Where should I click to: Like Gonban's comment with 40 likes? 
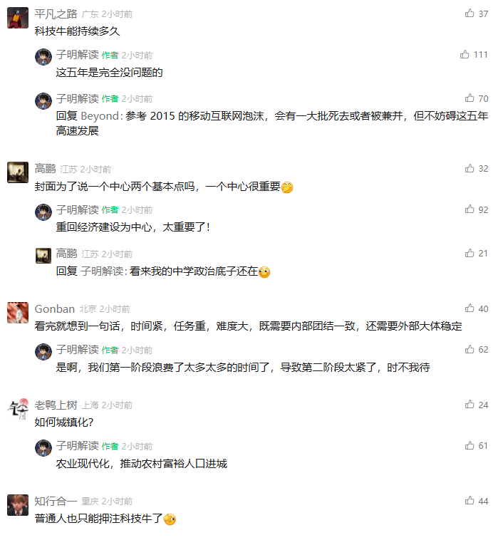pyautogui.click(x=470, y=308)
